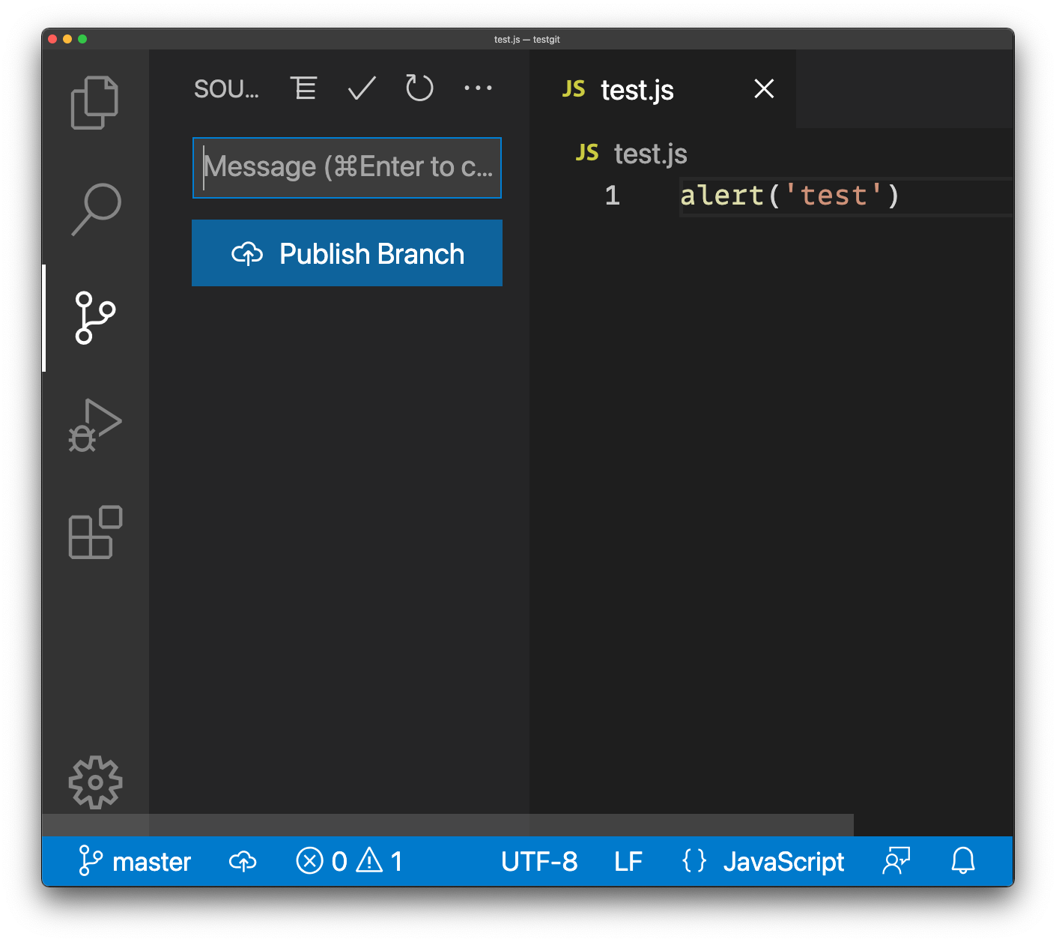Open the Extensions view
1056x942 pixels.
point(95,532)
